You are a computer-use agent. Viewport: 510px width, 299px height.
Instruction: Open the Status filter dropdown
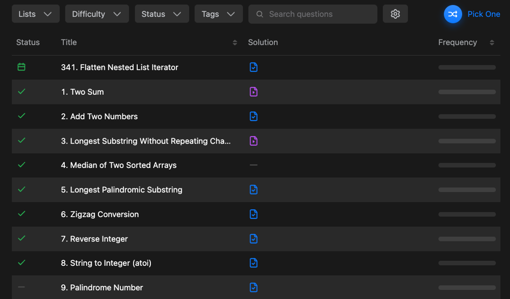coord(162,14)
